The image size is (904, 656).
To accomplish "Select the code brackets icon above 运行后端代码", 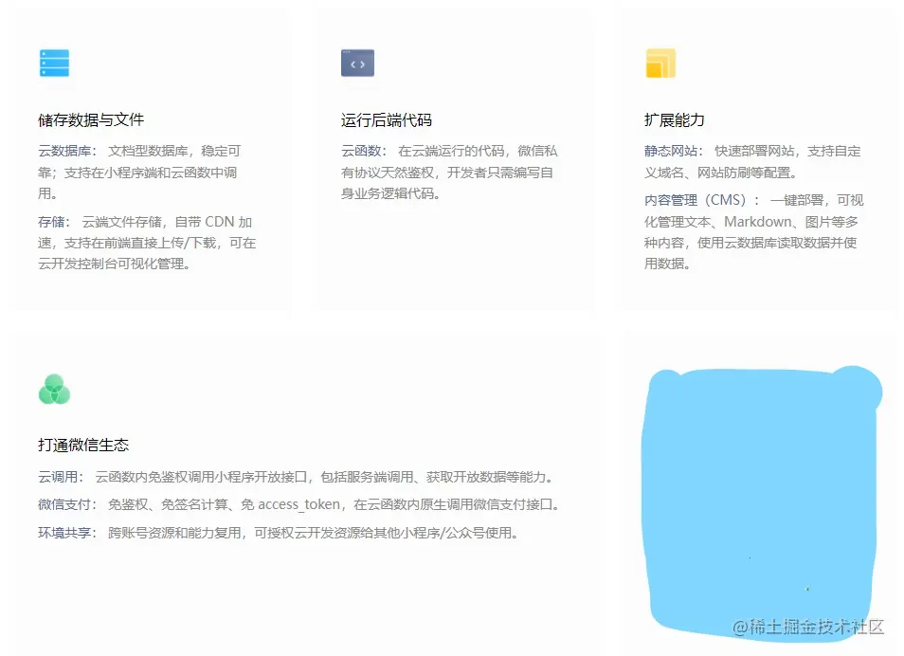I will [357, 62].
